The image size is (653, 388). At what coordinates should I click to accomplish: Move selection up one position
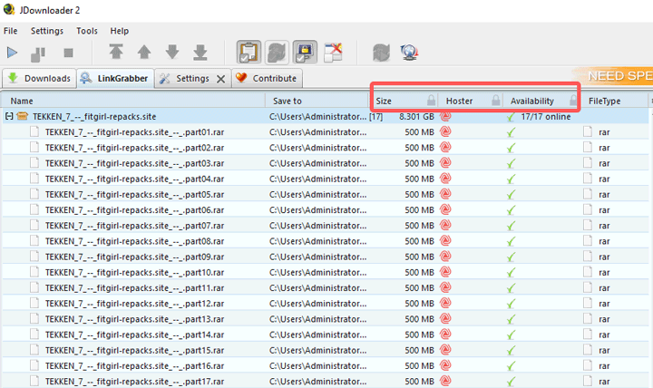[144, 52]
